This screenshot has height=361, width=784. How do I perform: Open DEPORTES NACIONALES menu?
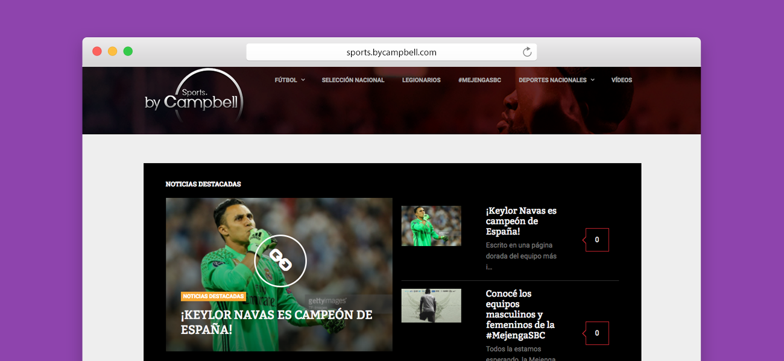pyautogui.click(x=552, y=80)
